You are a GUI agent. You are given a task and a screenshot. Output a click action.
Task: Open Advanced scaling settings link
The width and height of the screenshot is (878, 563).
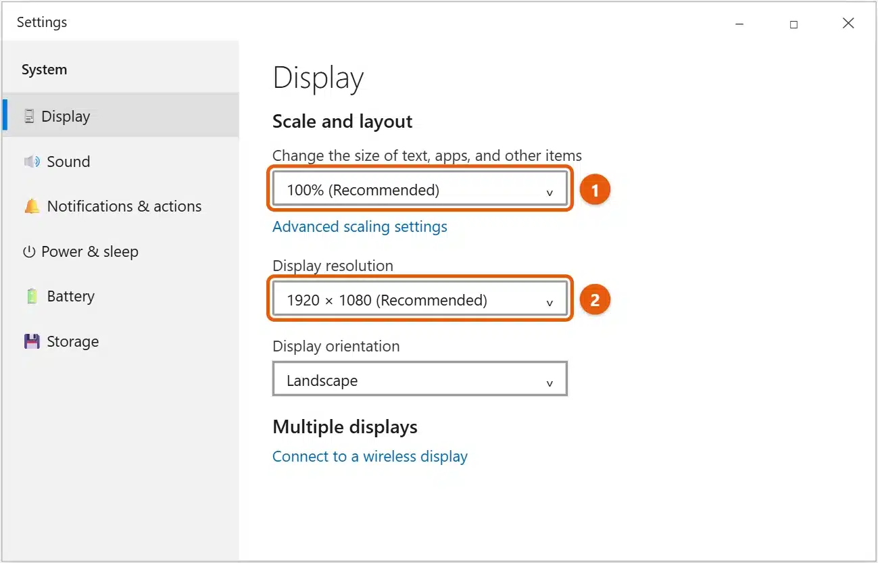pyautogui.click(x=360, y=226)
